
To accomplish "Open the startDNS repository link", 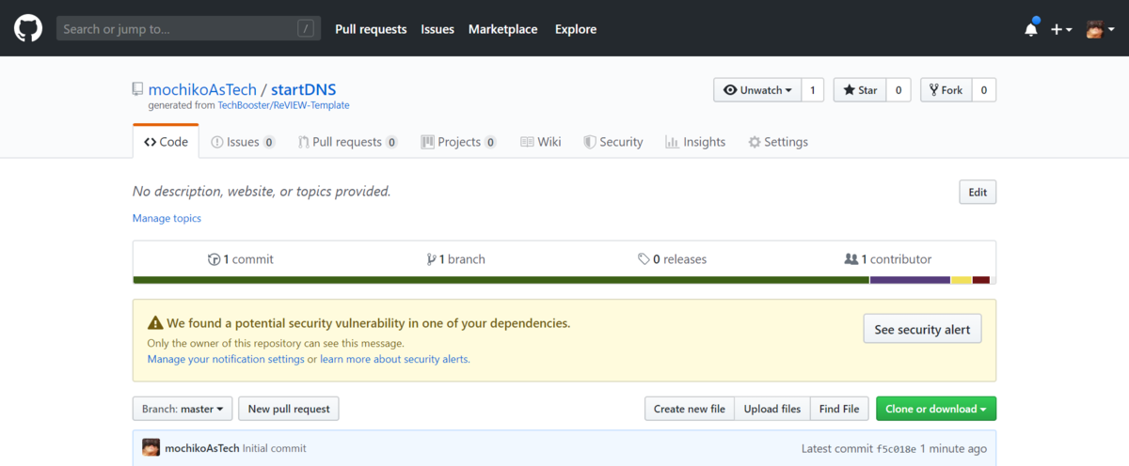I will click(304, 90).
